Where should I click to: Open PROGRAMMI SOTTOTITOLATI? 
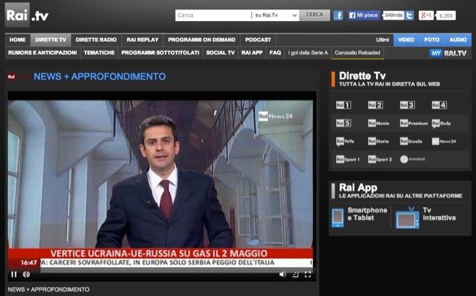[x=160, y=53]
